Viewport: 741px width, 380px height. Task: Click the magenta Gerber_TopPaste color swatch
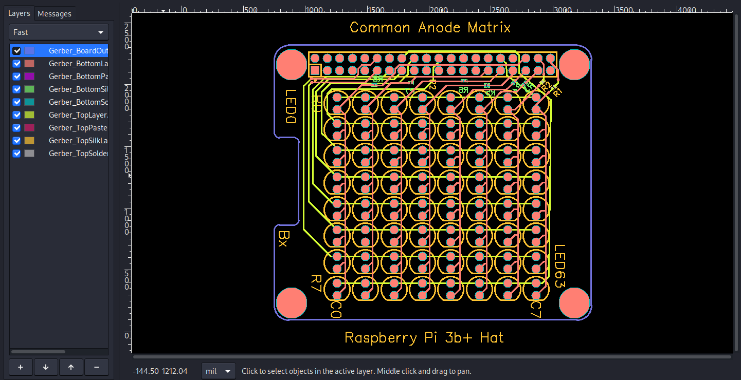click(29, 128)
